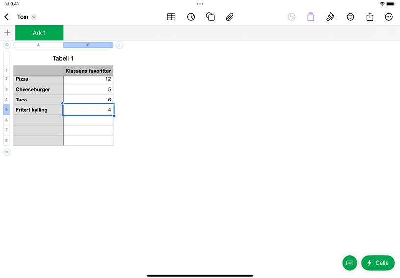The width and height of the screenshot is (400, 278).
Task: Select the Ark 1 sheet tab
Action: point(39,33)
